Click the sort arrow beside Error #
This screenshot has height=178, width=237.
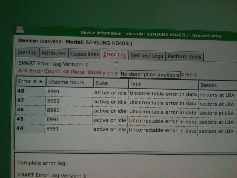tap(41, 81)
